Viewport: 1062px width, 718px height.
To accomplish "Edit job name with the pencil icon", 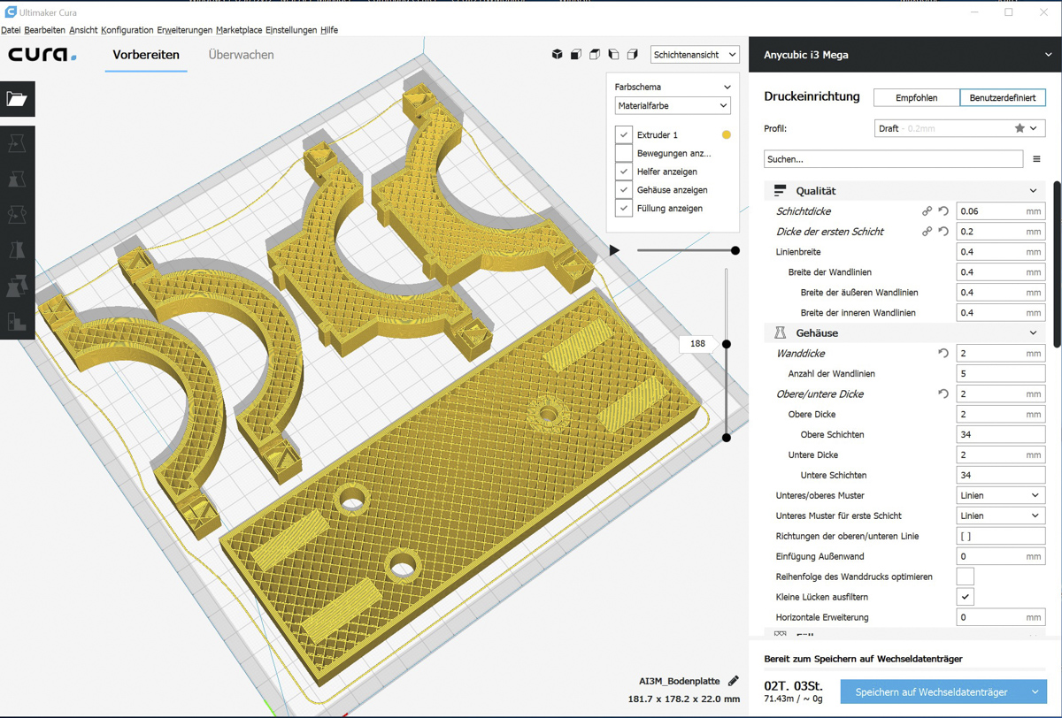I will coord(733,681).
